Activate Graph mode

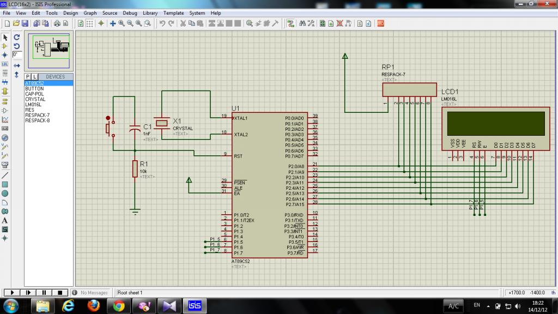coord(5,119)
